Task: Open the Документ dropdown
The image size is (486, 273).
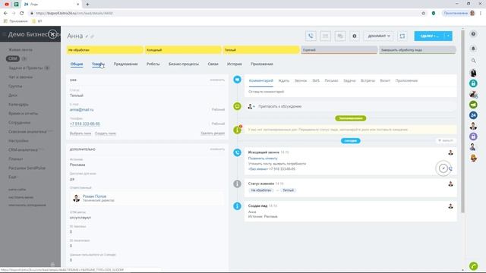Action: (x=379, y=36)
